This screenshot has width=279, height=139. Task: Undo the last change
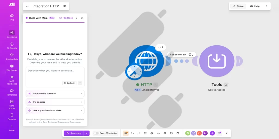132,133
